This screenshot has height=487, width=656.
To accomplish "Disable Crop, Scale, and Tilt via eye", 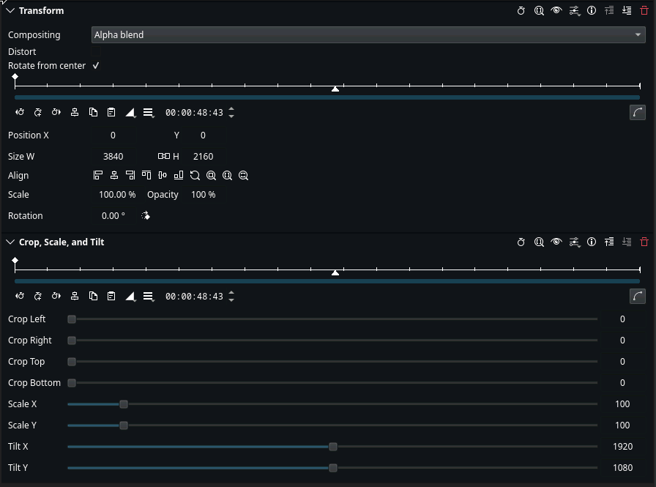I will tap(556, 242).
